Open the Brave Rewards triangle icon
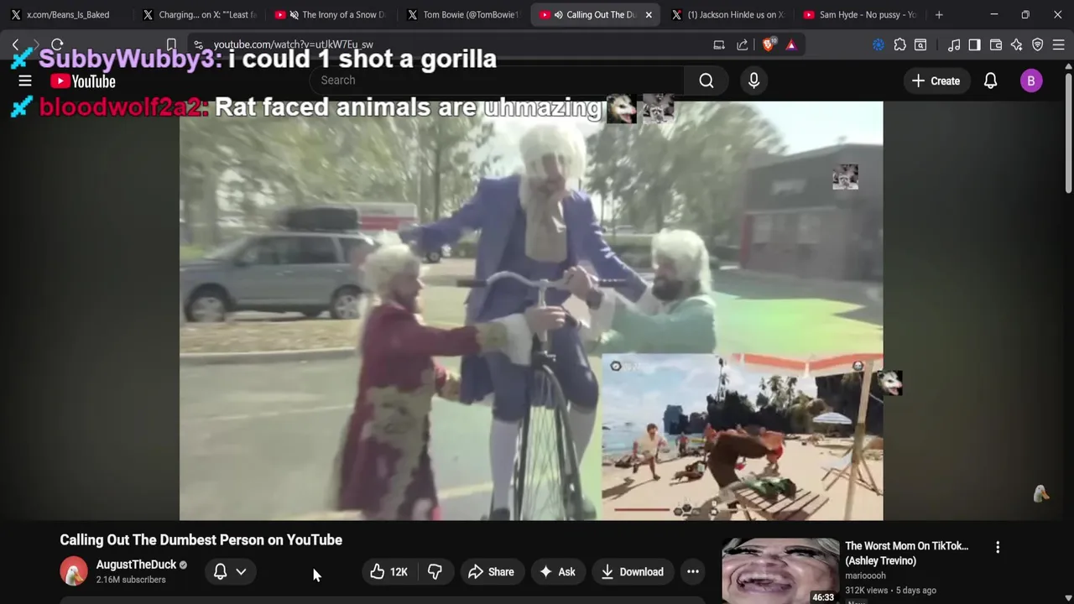Screen dimensions: 1074x604 pyautogui.click(x=791, y=44)
